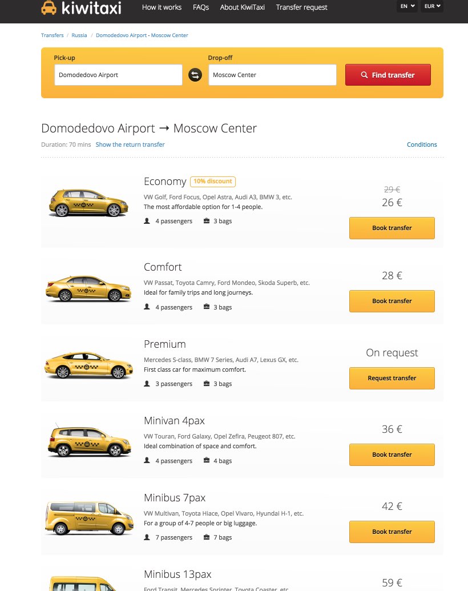Click the Comfort yellow taxi image
468x591 pixels.
pyautogui.click(x=88, y=288)
